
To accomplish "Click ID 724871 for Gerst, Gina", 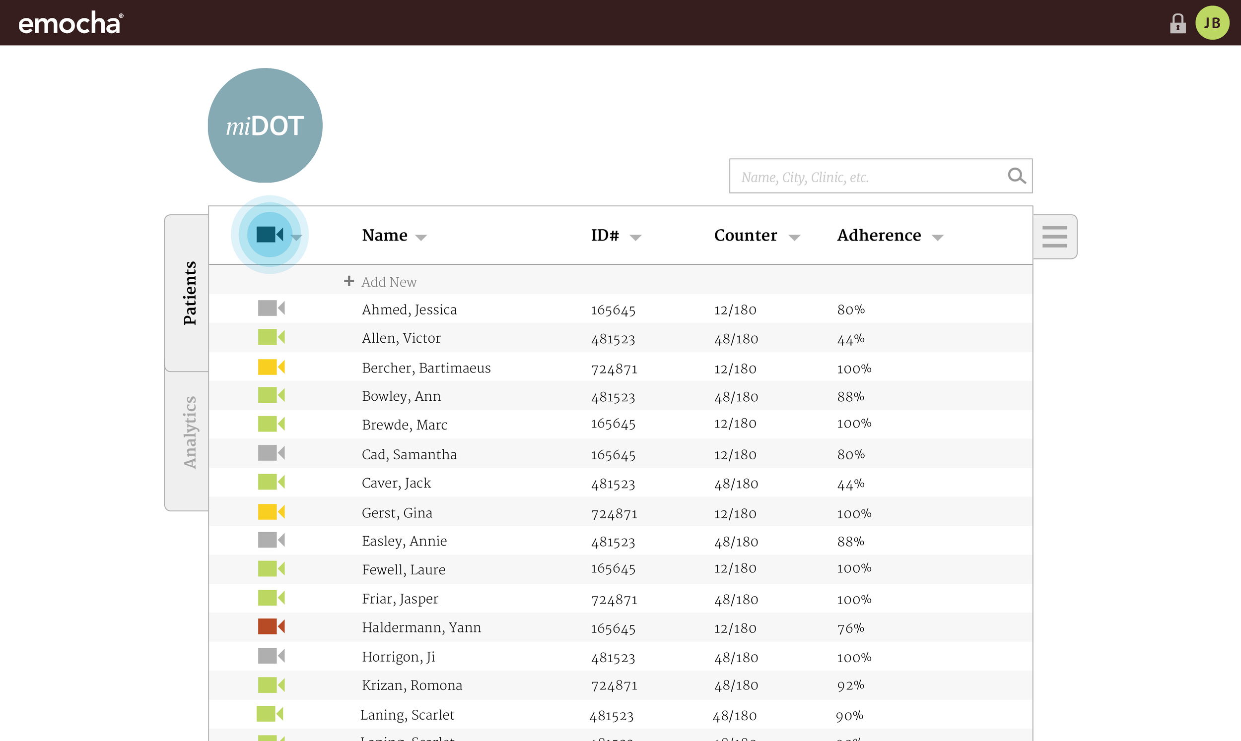I will click(x=614, y=514).
